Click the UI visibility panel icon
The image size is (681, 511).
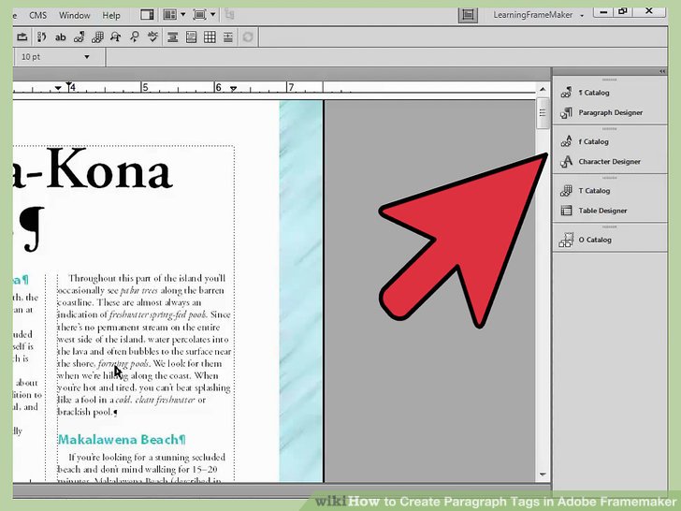click(147, 15)
